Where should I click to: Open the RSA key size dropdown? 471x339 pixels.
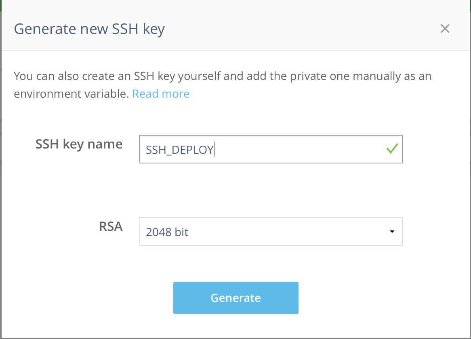(271, 232)
